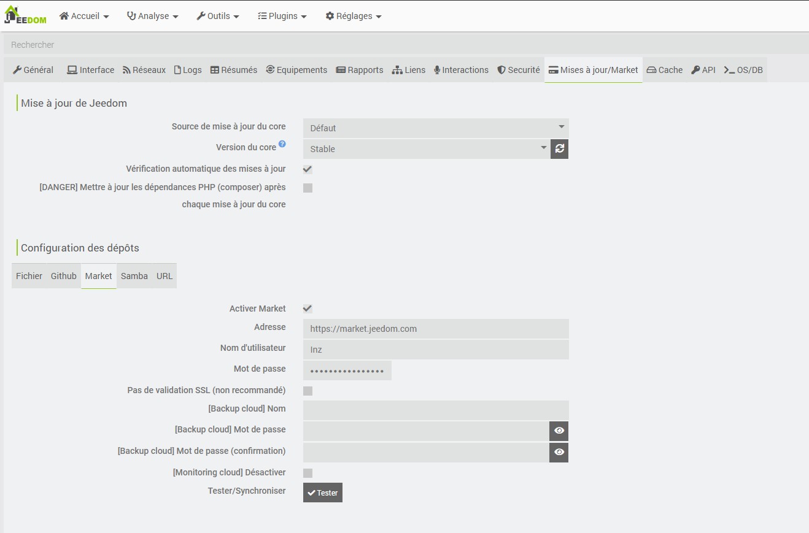Toggle Vérification automatique des mises à jour
Viewport: 809px width, 533px height.
pyautogui.click(x=308, y=169)
